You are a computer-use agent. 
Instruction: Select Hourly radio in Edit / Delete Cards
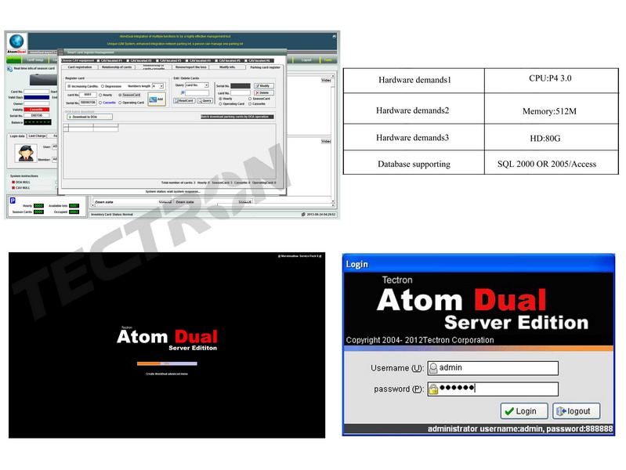[x=220, y=99]
